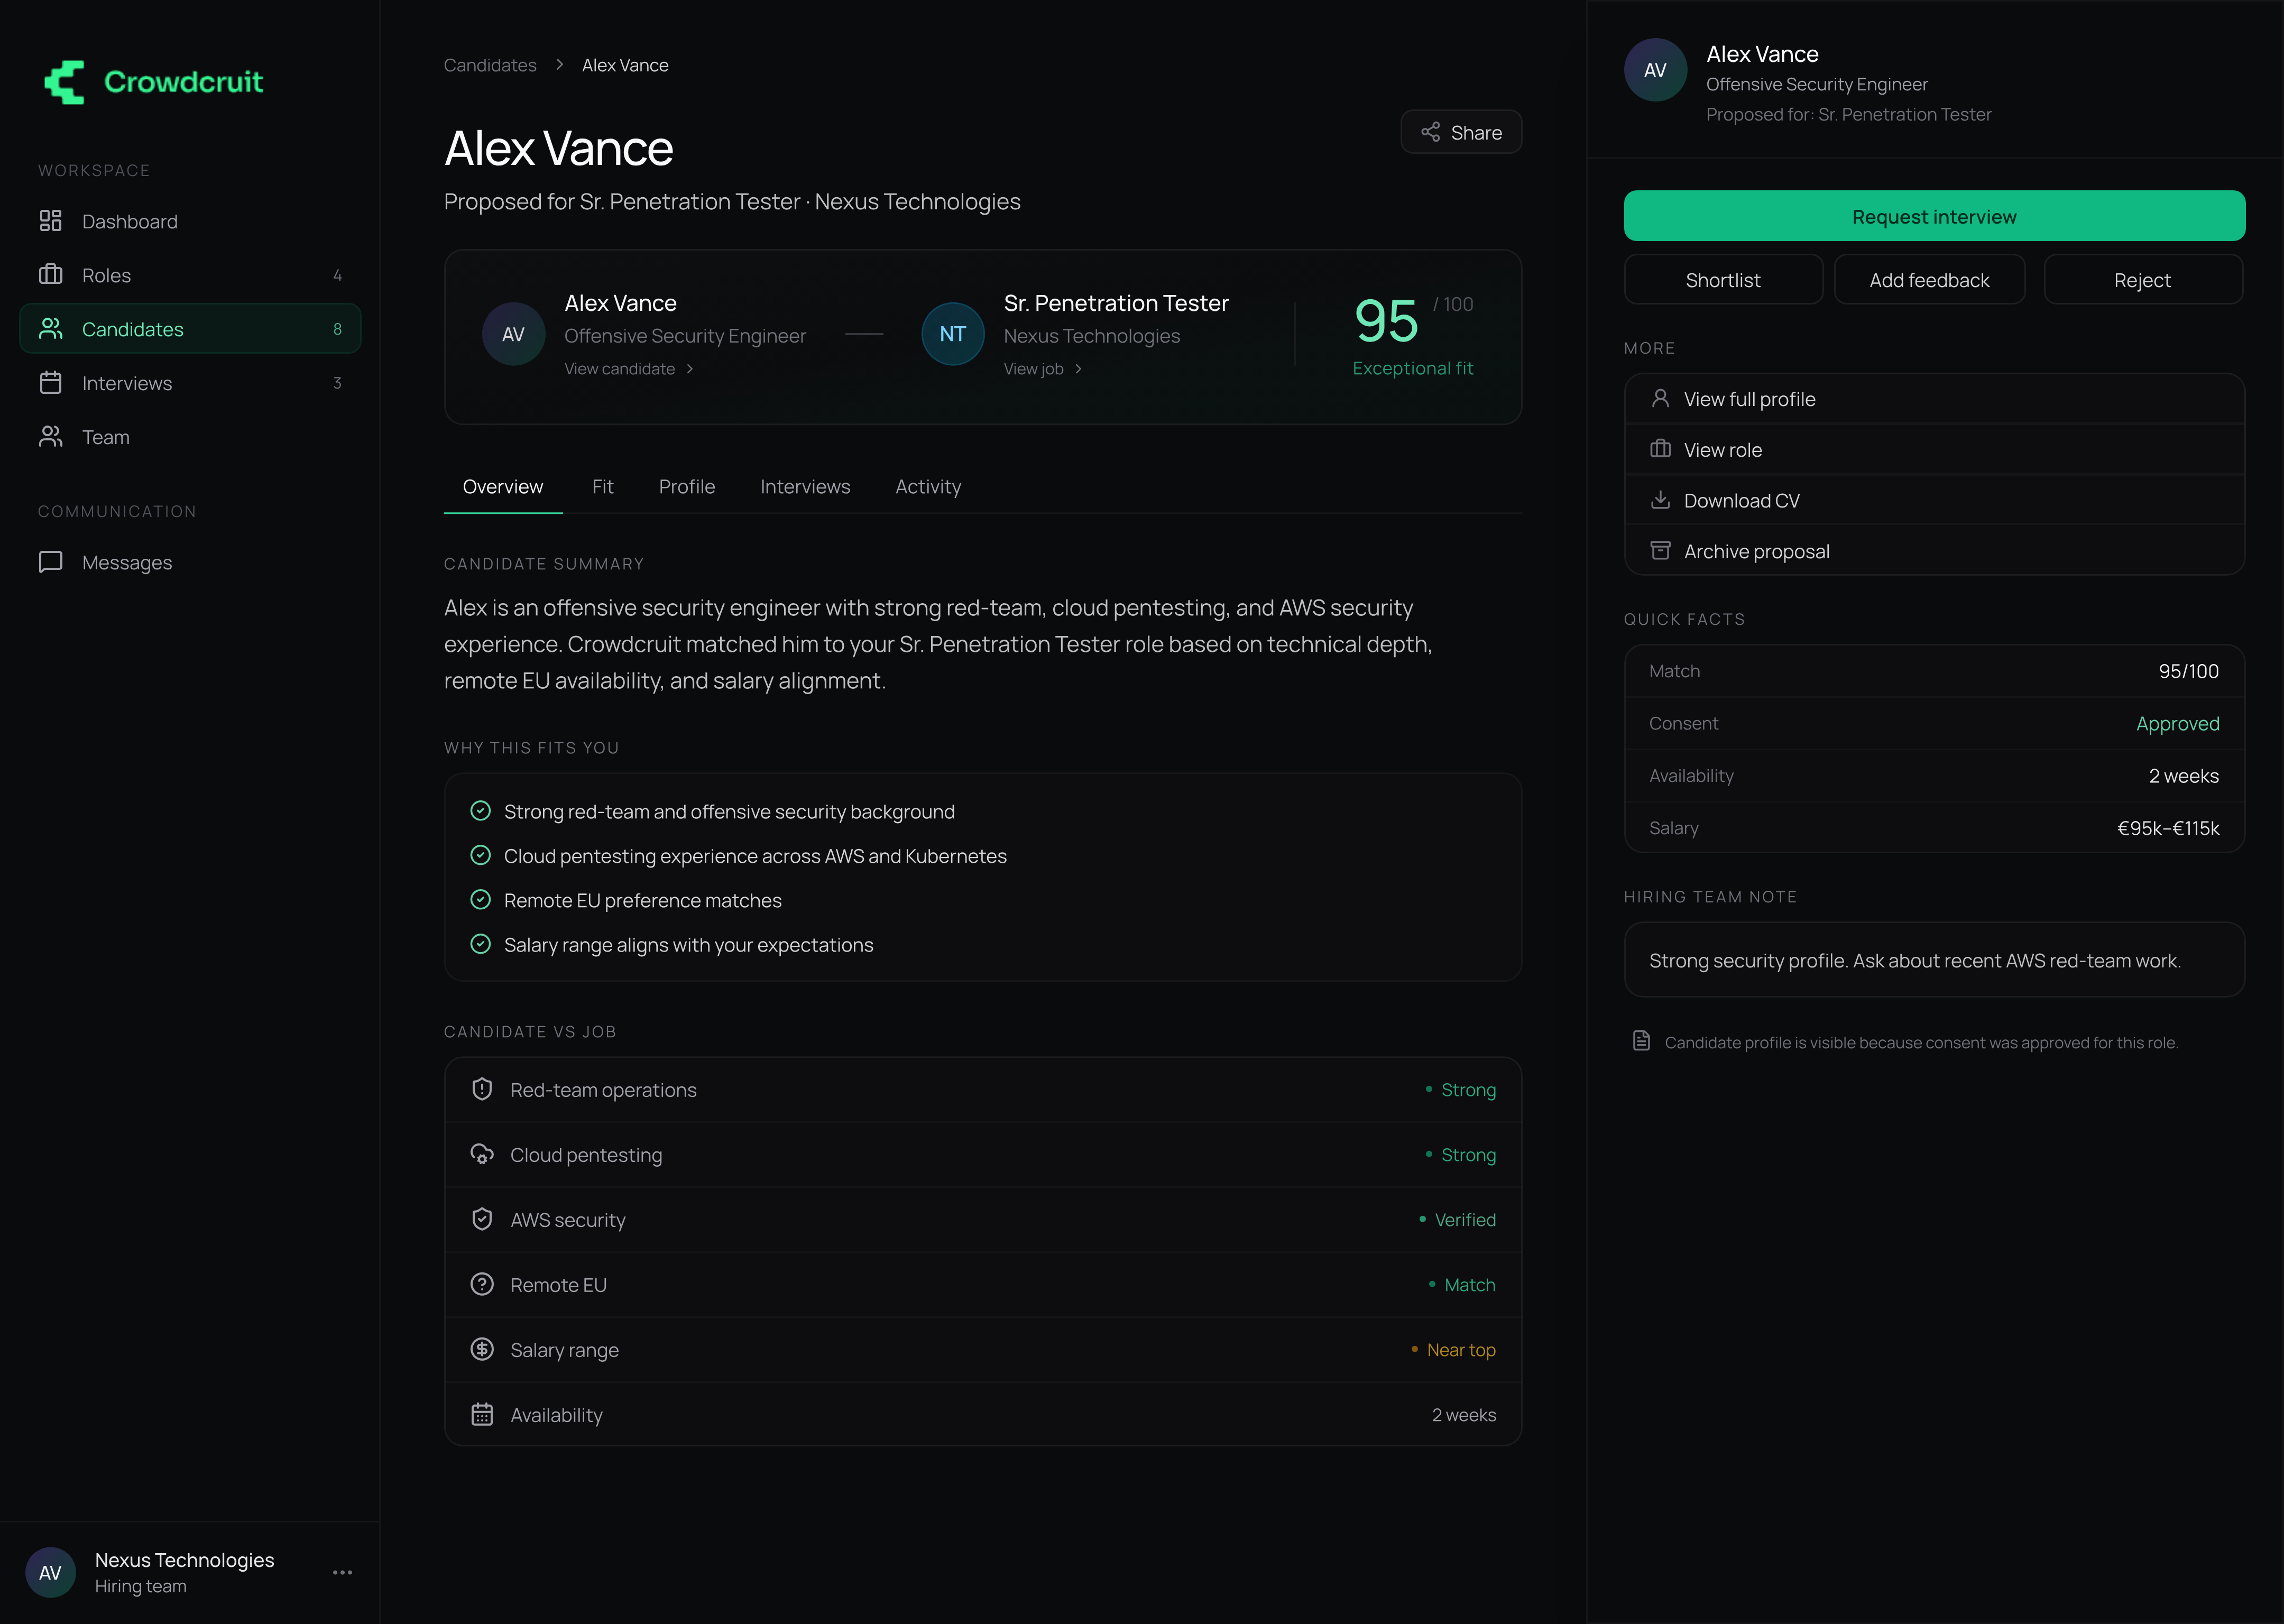Open the Interviews tab
Image resolution: width=2284 pixels, height=1624 pixels.
[x=805, y=487]
